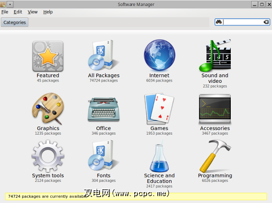Open the Sound and video category icon

215,56
